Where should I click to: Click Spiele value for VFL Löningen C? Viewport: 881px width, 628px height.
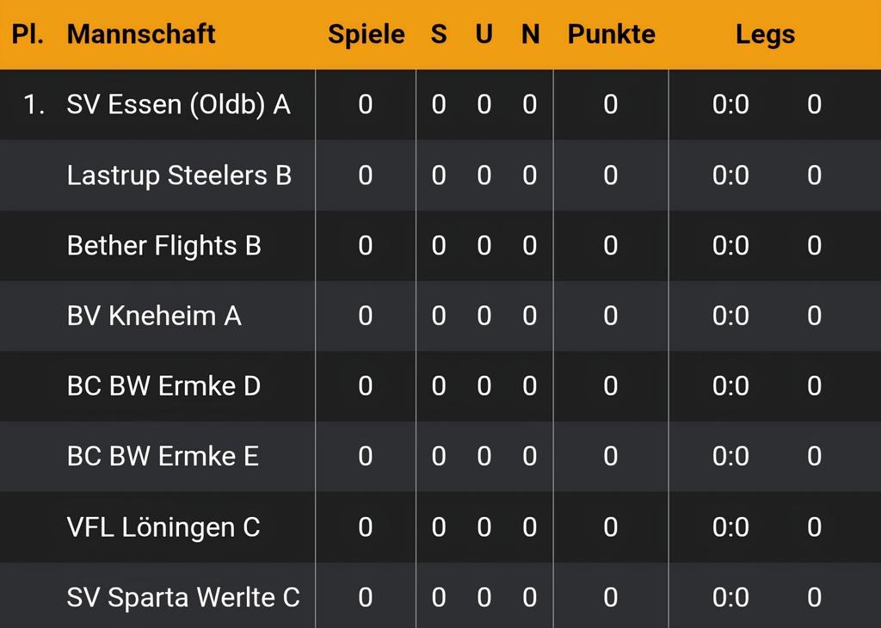pyautogui.click(x=365, y=526)
